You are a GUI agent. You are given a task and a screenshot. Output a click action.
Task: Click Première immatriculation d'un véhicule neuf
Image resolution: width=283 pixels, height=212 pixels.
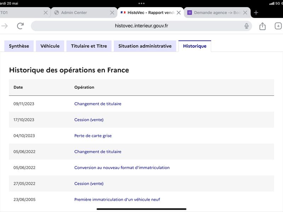click(117, 200)
